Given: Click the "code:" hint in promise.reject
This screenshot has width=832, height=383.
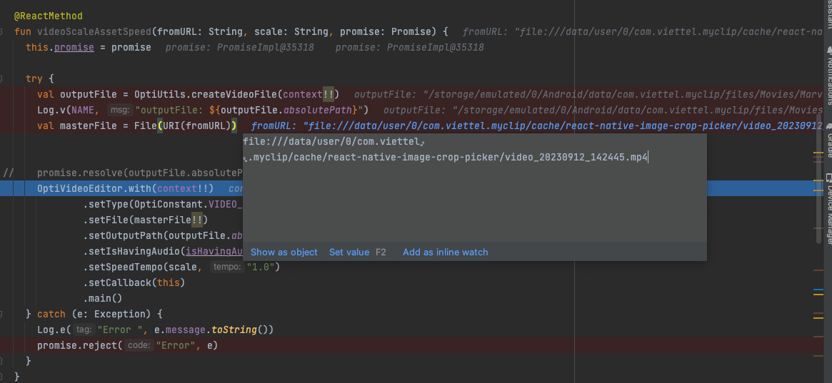Looking at the screenshot, I should pos(139,345).
